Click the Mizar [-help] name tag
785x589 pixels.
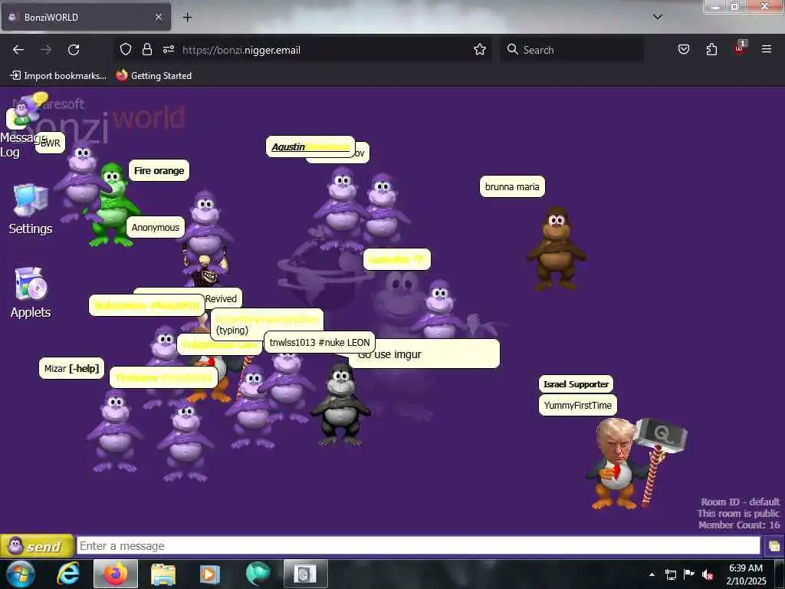[x=71, y=369]
